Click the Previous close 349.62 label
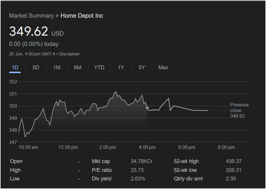The width and height of the screenshot is (266, 189). [239, 111]
